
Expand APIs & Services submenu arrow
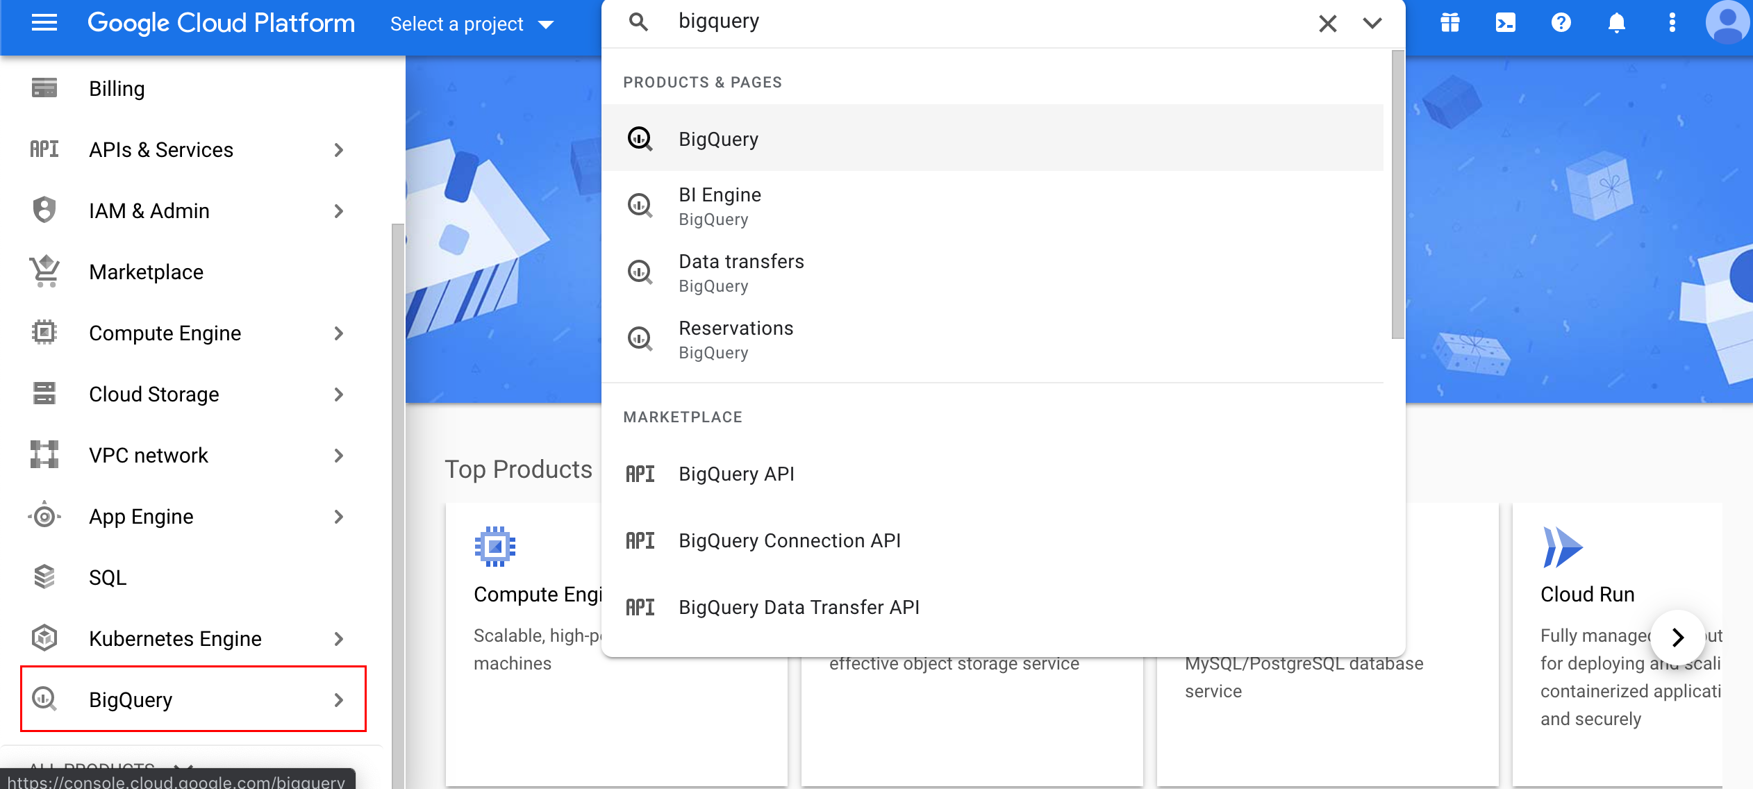pos(338,149)
